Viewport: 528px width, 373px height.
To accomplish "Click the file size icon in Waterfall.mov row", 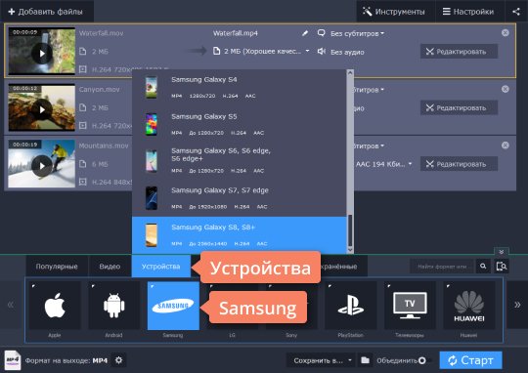I will coord(83,52).
